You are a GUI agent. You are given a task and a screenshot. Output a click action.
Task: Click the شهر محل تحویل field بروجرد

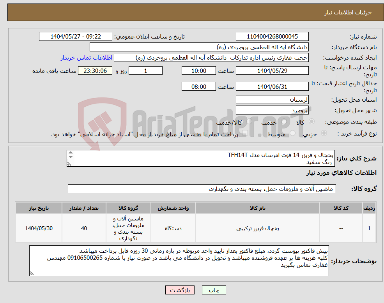click(272, 110)
